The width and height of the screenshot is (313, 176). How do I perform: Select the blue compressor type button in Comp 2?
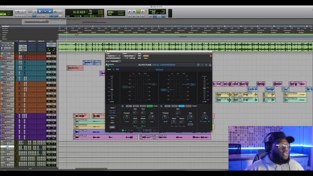coord(181,106)
